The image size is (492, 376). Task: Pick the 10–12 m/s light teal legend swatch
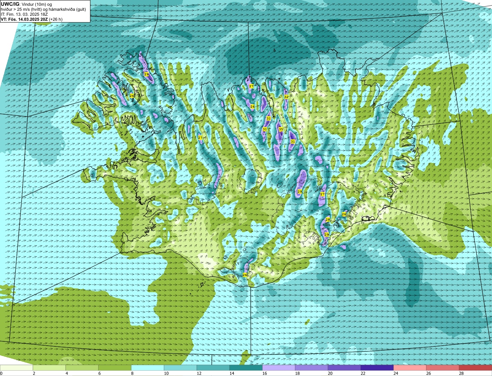[x=180, y=368]
